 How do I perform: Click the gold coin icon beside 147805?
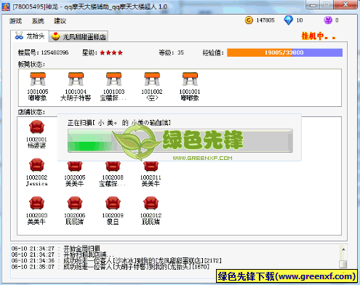click(249, 20)
